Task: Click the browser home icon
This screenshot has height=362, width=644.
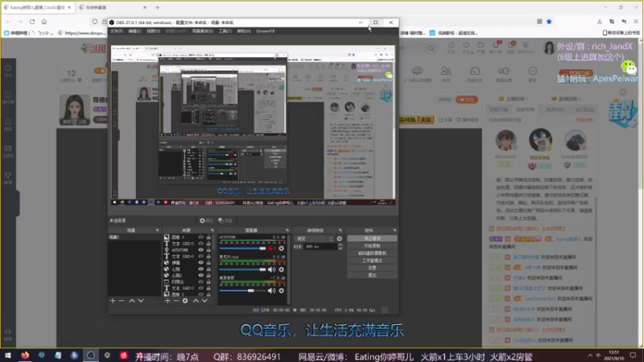Action: (x=44, y=22)
